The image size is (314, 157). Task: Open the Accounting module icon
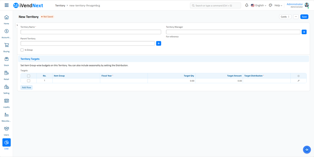point(6,31)
